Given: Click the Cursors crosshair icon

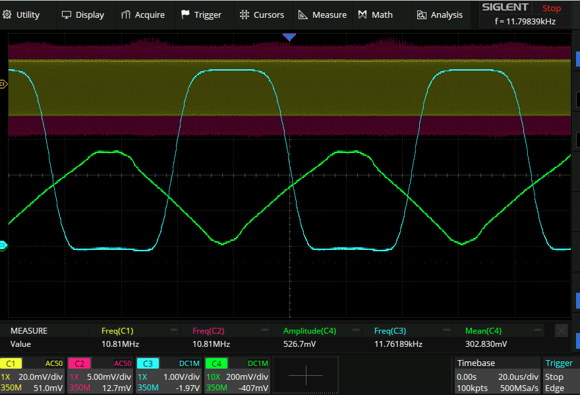Looking at the screenshot, I should [x=245, y=15].
